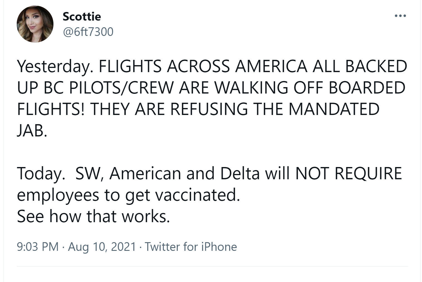Click "employees to get vaccinated." line

coord(128,195)
